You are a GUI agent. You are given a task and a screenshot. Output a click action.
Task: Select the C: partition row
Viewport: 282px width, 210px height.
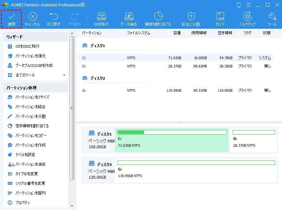(x=175, y=58)
